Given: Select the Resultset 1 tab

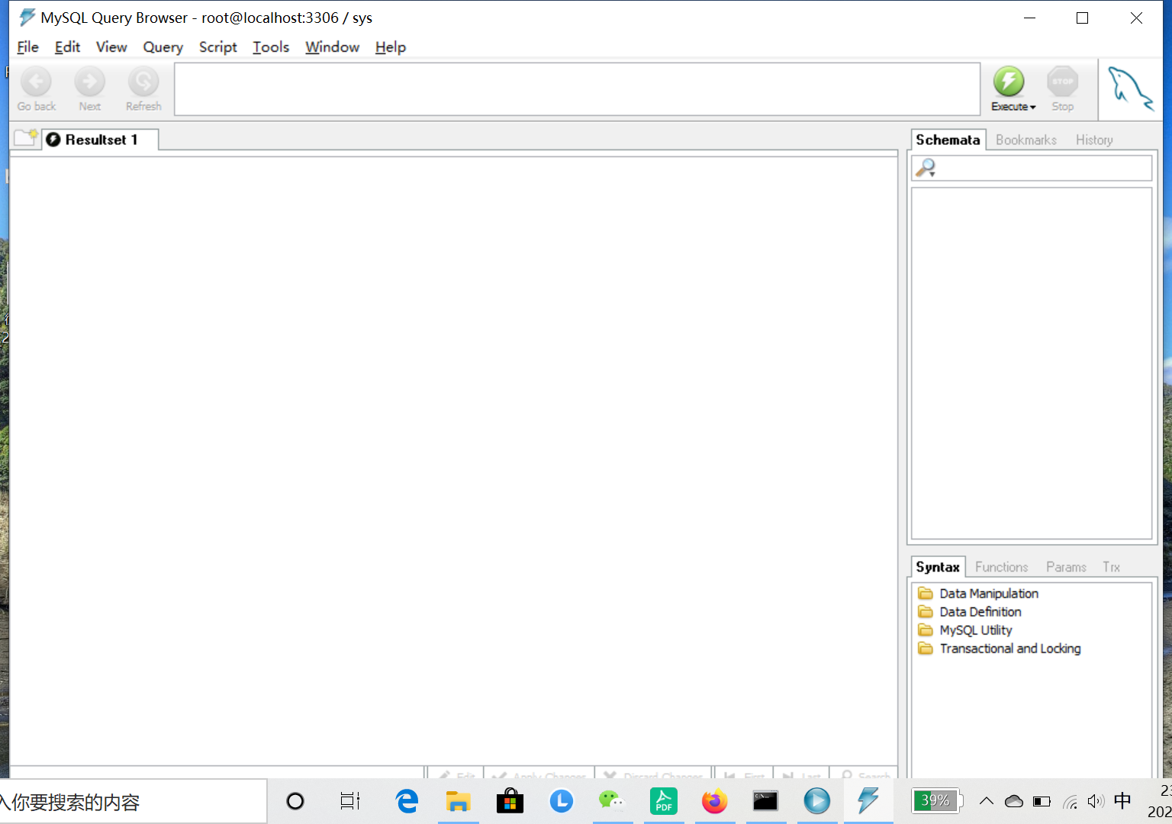Looking at the screenshot, I should point(101,140).
